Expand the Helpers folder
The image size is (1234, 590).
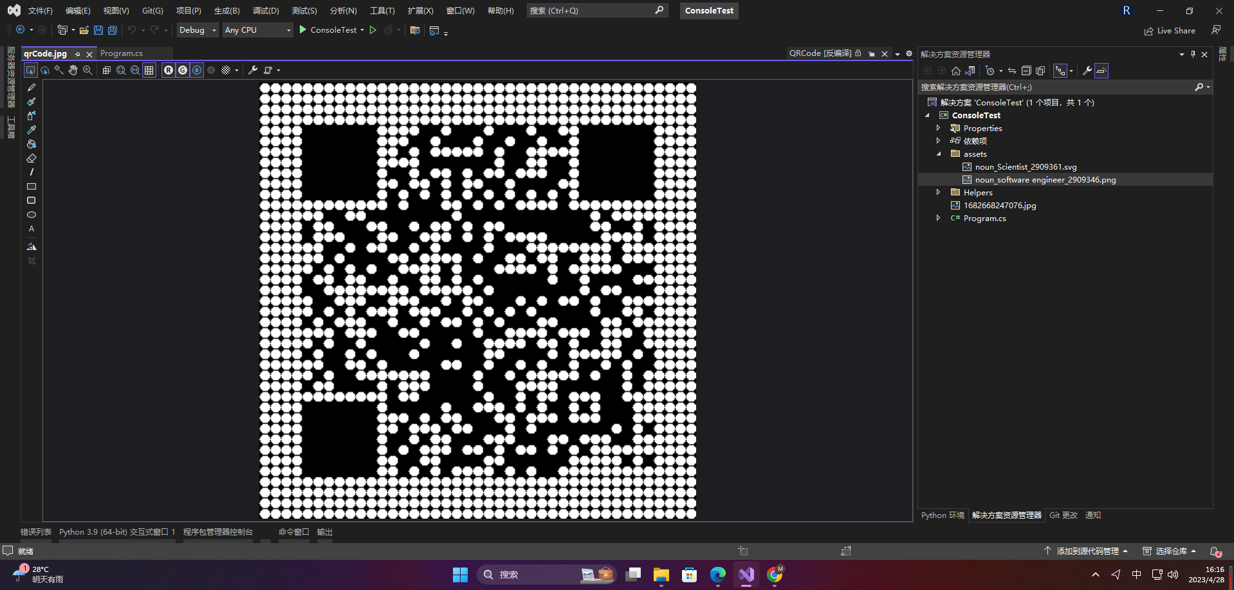(x=939, y=193)
